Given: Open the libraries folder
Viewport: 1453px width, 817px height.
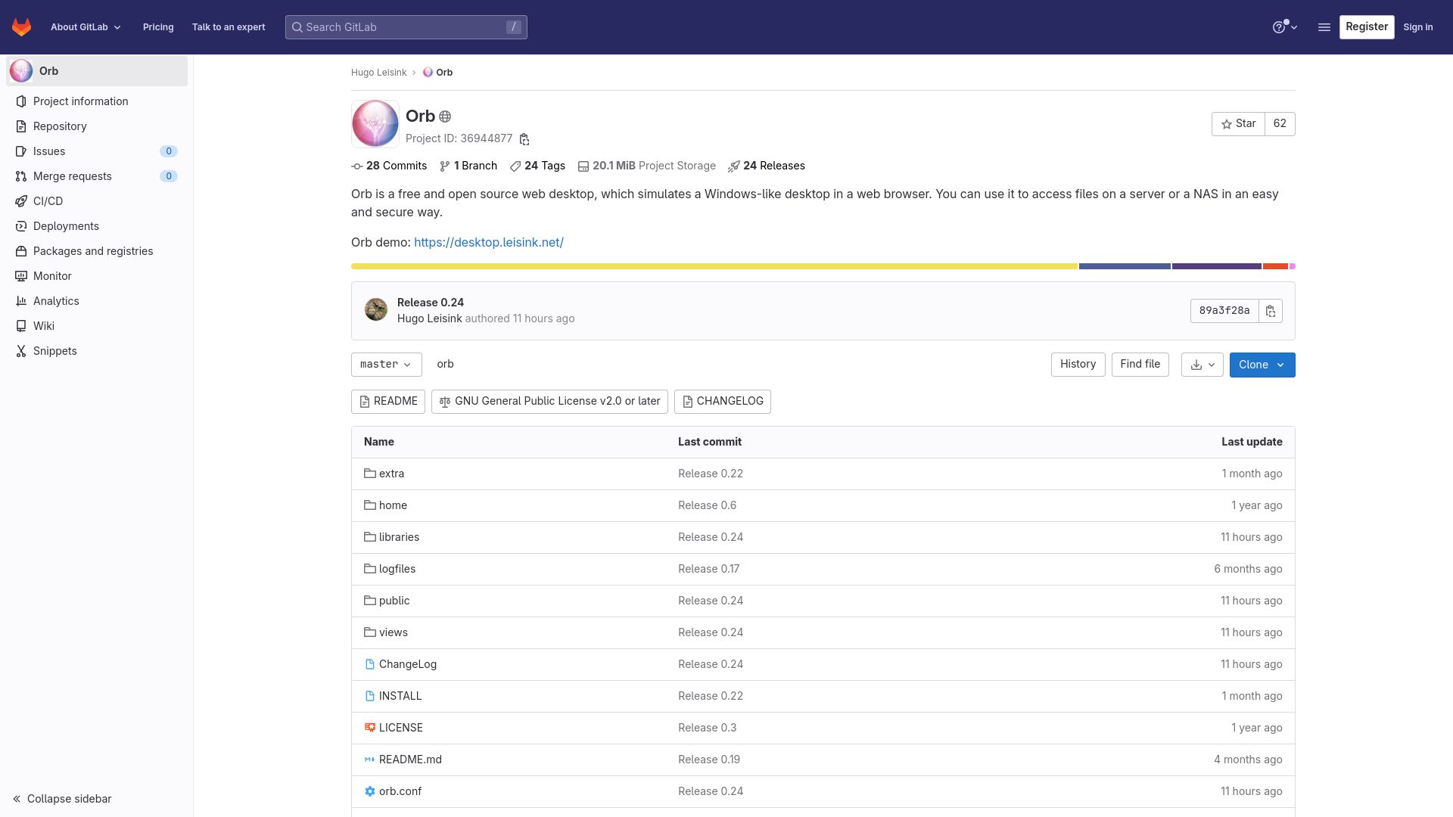Looking at the screenshot, I should 399,537.
